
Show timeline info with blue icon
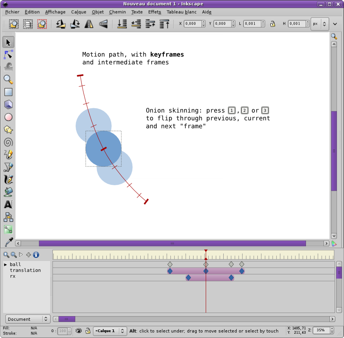tap(36, 255)
